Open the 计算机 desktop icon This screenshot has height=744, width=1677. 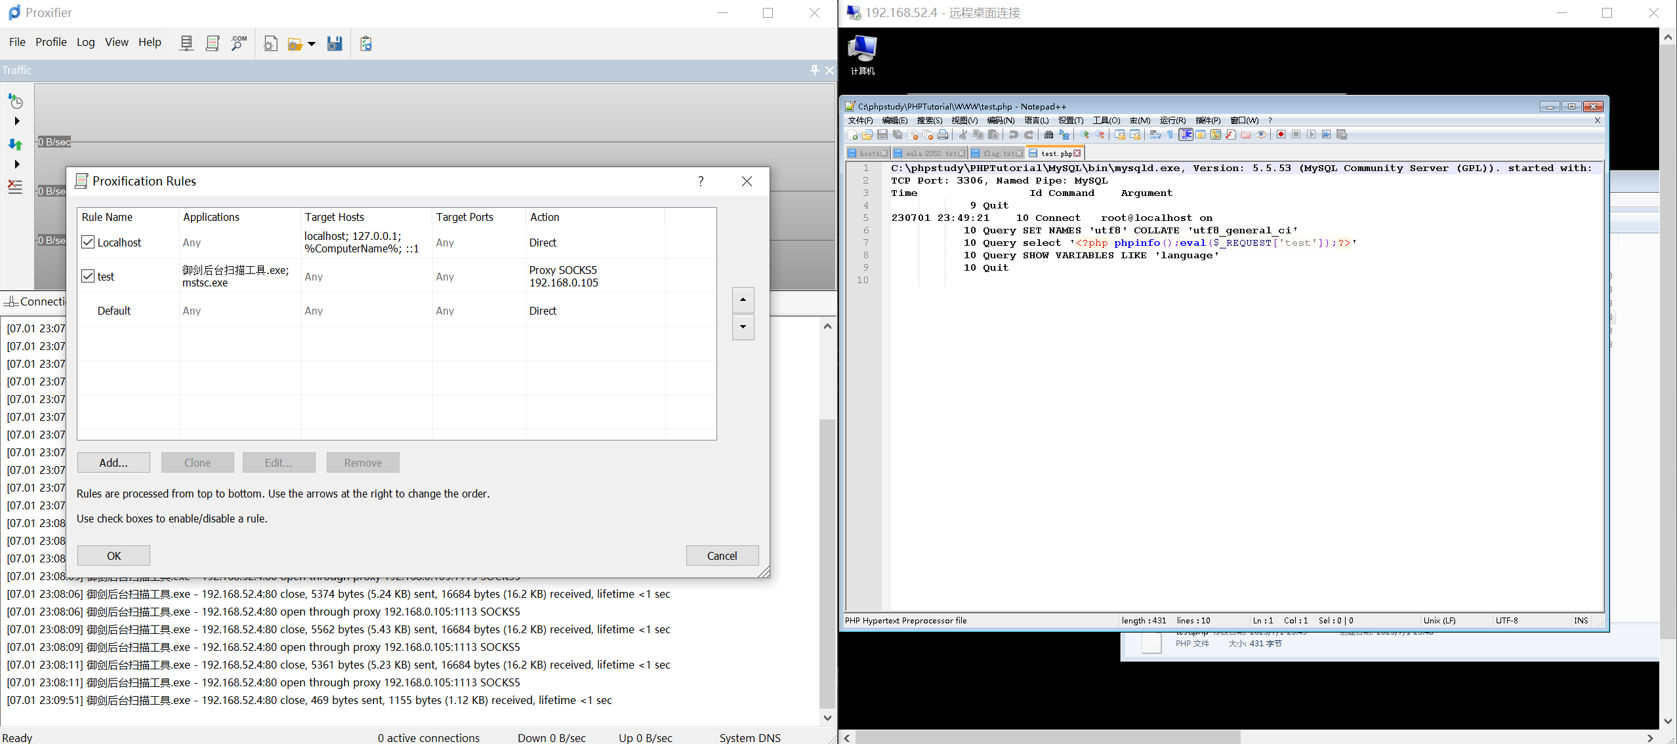click(862, 55)
